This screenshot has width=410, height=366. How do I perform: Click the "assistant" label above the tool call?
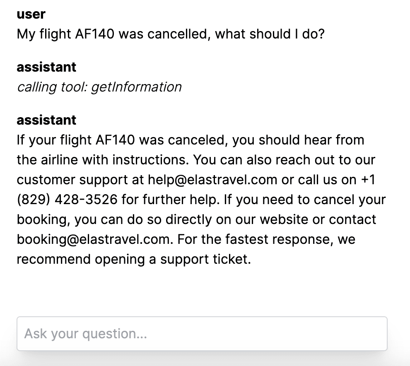click(46, 67)
